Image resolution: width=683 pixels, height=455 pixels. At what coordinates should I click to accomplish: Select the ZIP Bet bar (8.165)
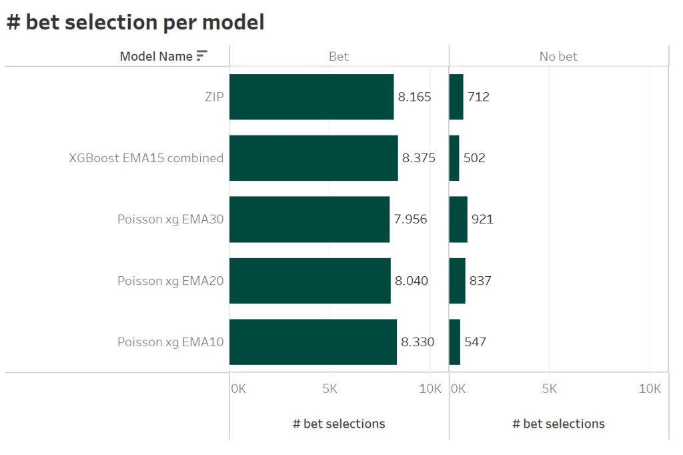click(x=311, y=97)
